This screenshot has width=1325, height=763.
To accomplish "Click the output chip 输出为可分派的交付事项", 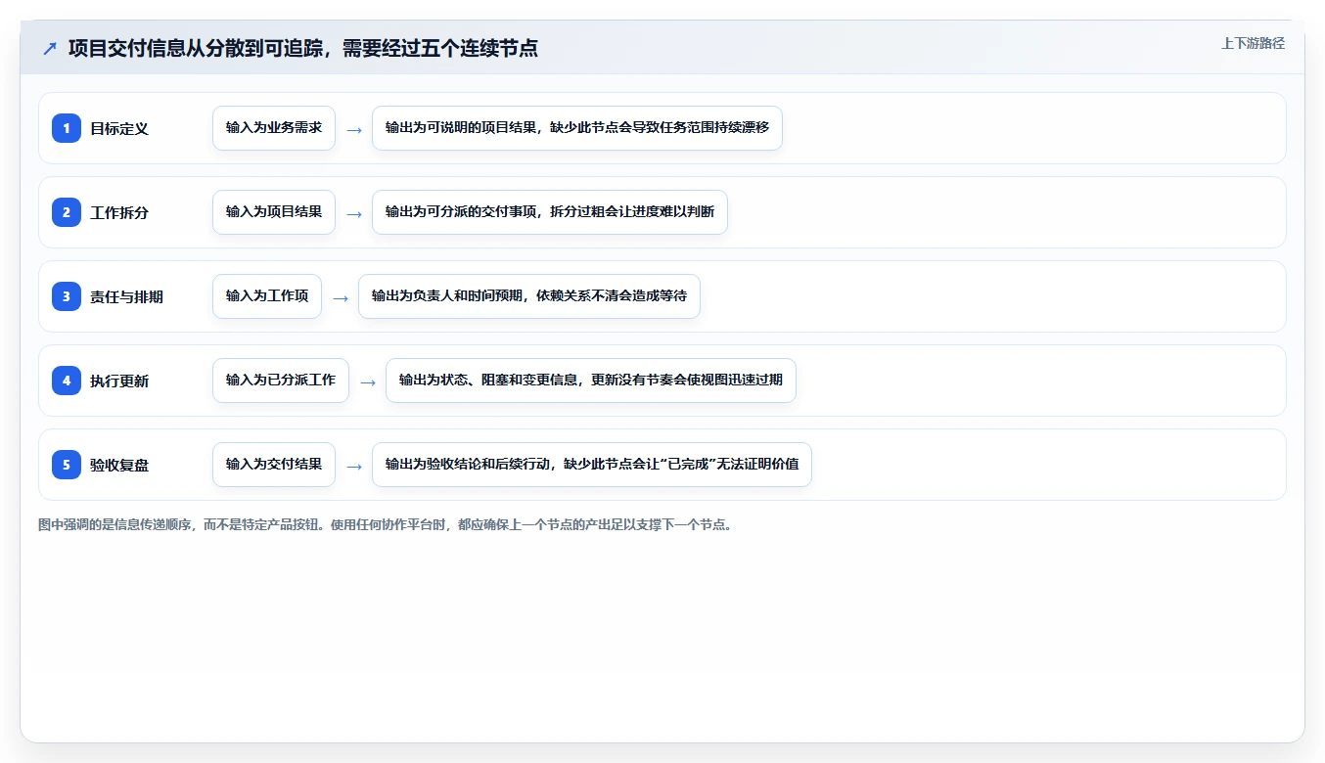I will click(x=550, y=212).
